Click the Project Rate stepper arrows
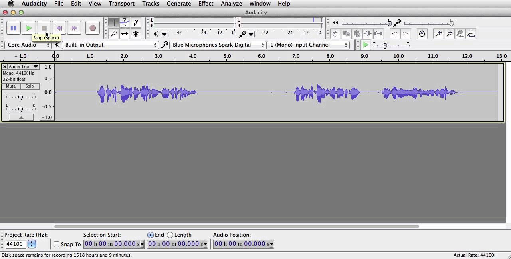 click(x=32, y=244)
